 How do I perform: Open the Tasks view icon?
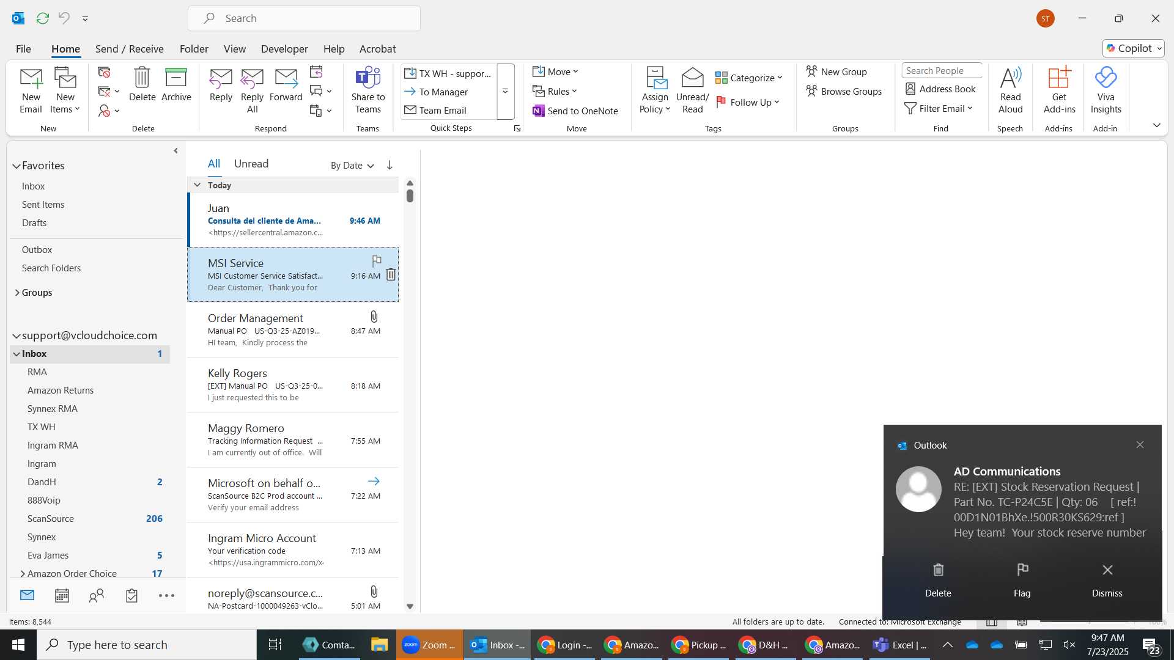(x=131, y=595)
